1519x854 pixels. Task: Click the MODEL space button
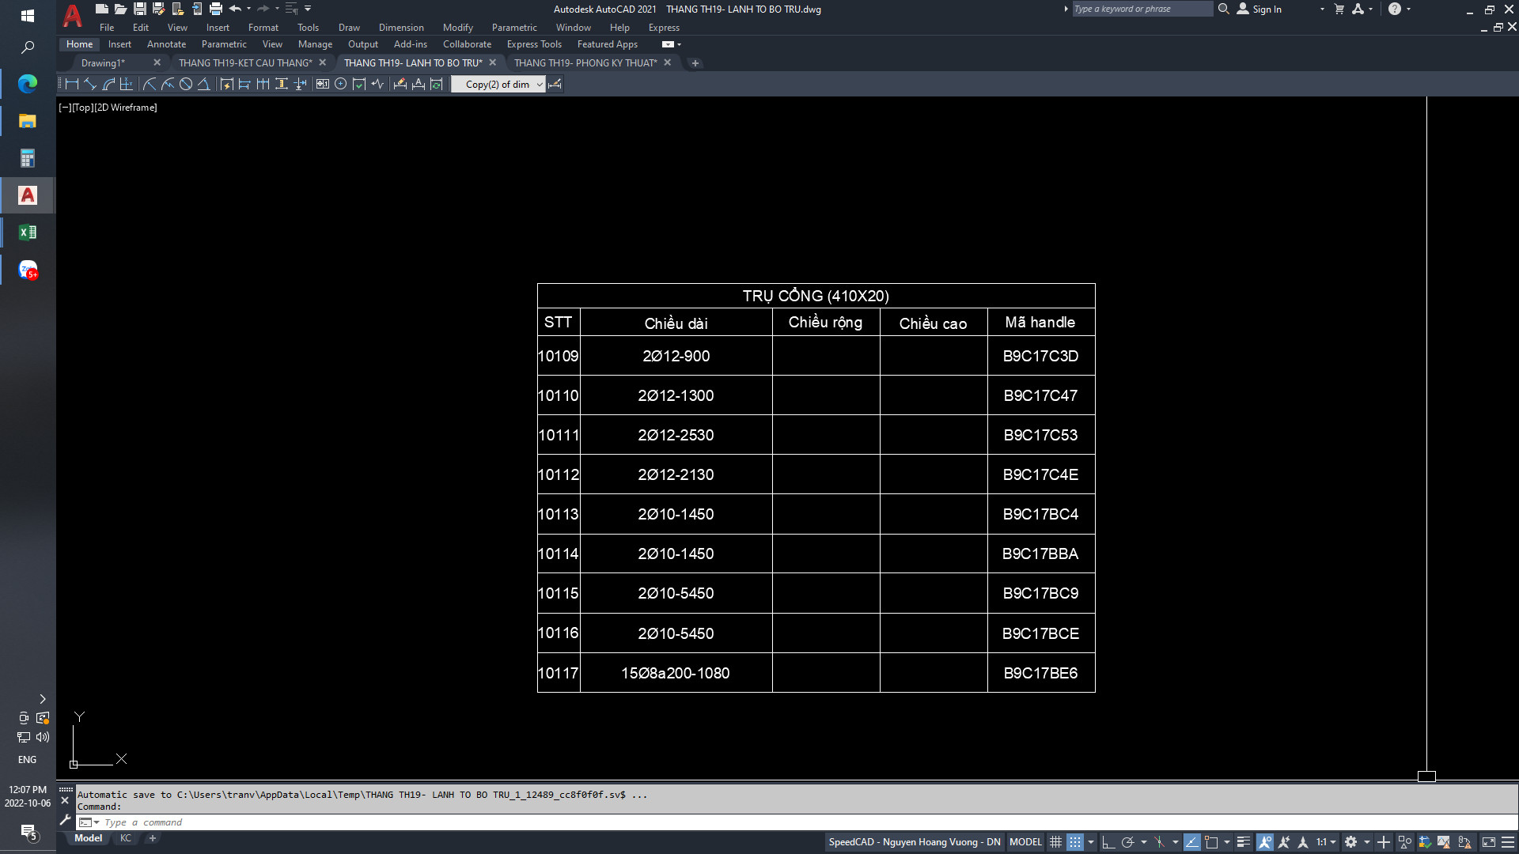coord(1025,842)
